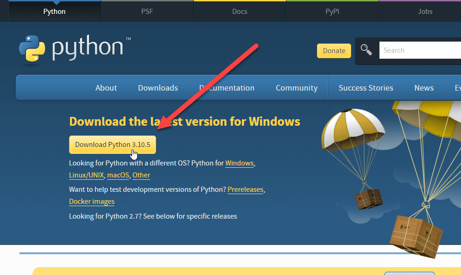Image resolution: width=461 pixels, height=275 pixels.
Task: Open the Community navigation menu
Action: 297,88
